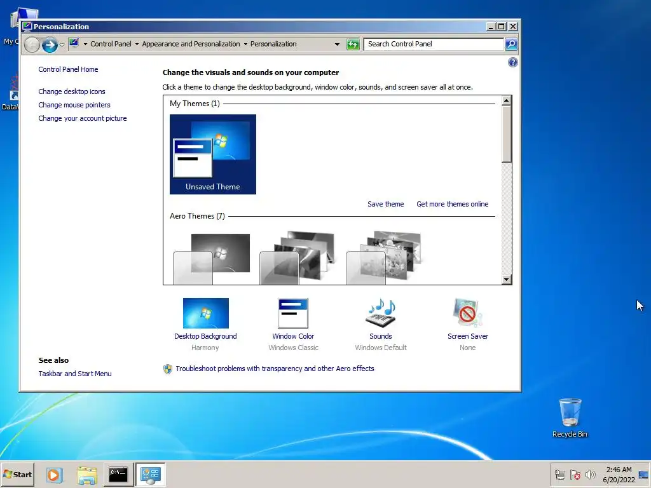
Task: Click Control Panel taskbar button
Action: point(150,475)
